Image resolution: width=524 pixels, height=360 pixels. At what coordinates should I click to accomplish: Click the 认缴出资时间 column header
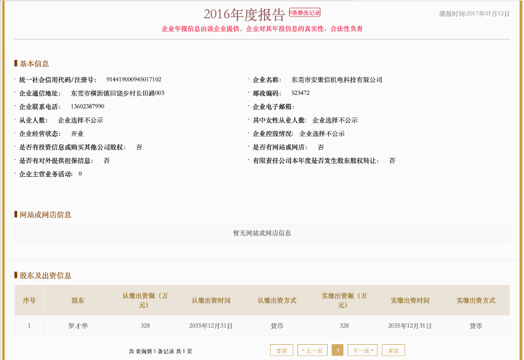(x=211, y=300)
